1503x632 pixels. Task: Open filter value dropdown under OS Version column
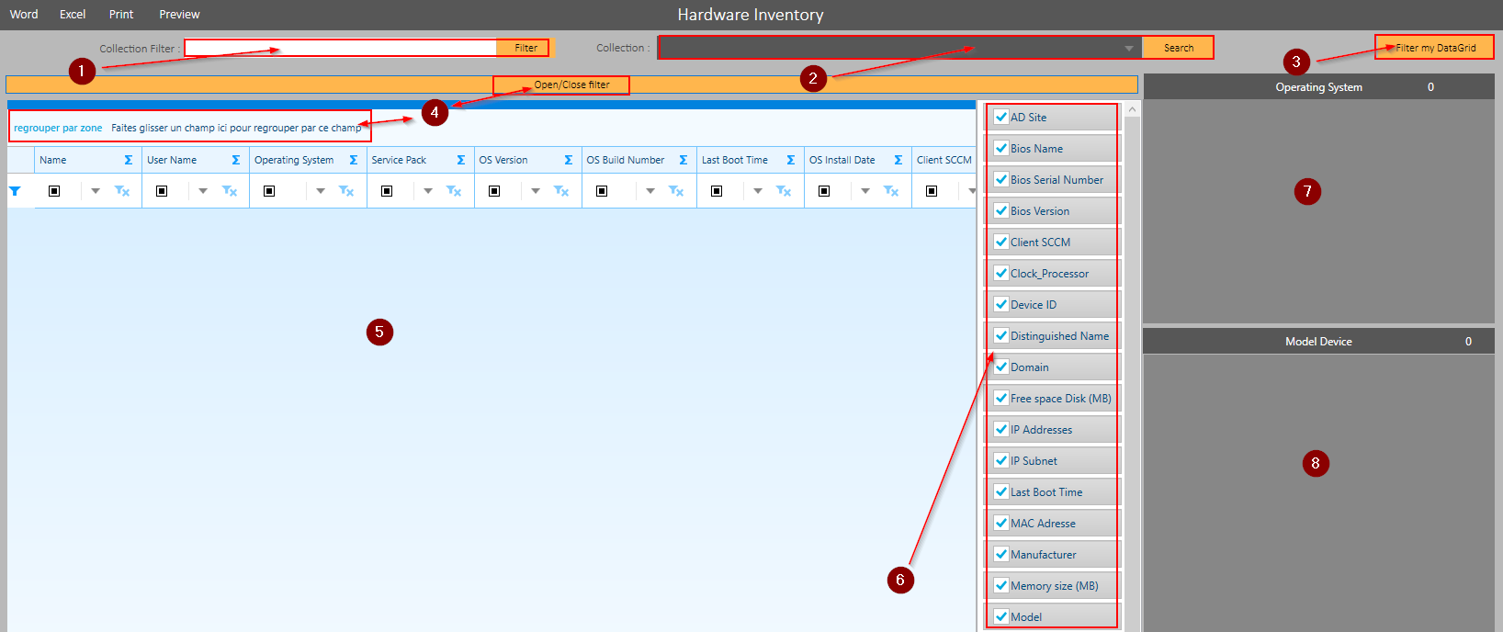point(536,191)
